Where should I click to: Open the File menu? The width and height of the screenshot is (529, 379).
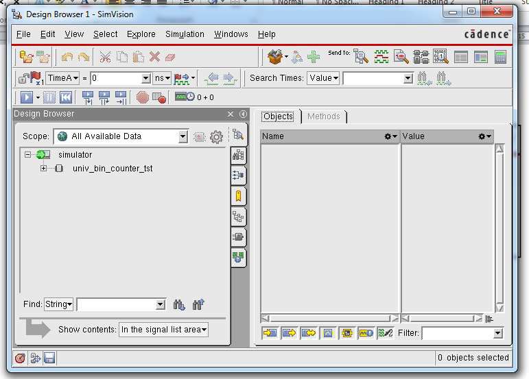[x=23, y=34]
